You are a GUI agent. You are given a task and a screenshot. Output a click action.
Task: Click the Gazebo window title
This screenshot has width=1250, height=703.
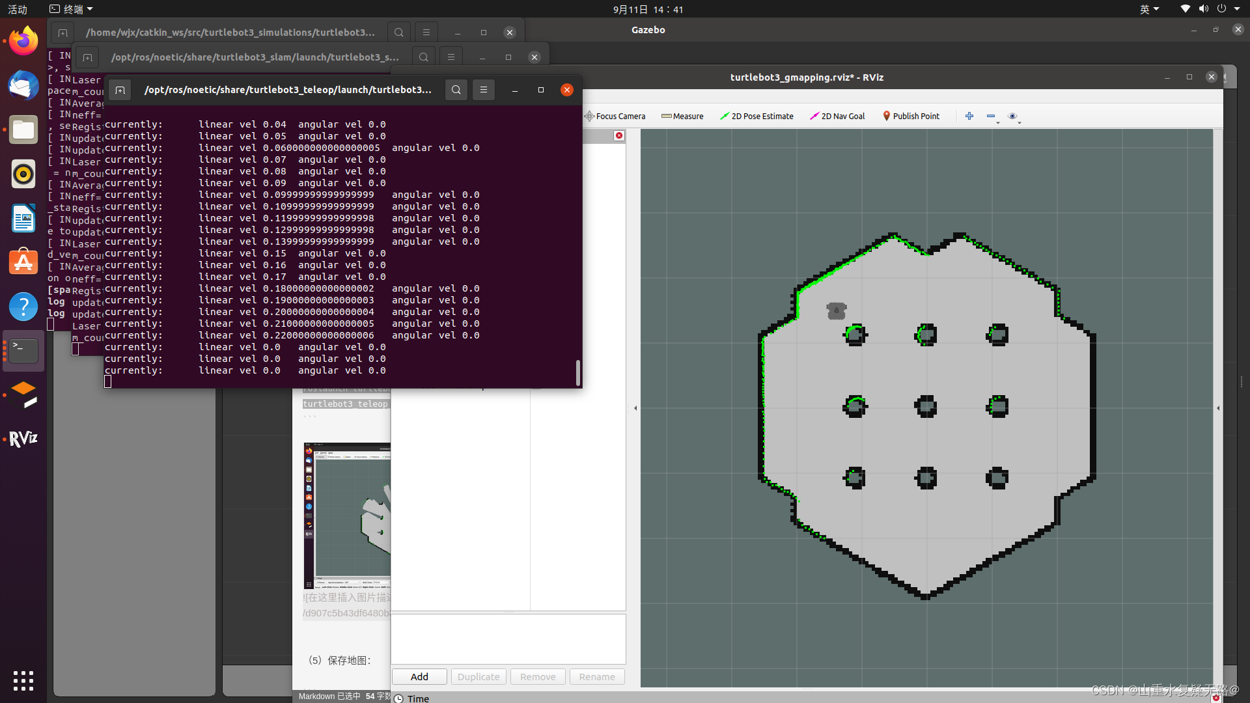coord(648,30)
